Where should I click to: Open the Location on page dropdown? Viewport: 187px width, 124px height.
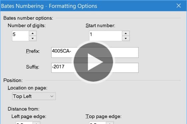point(34,96)
